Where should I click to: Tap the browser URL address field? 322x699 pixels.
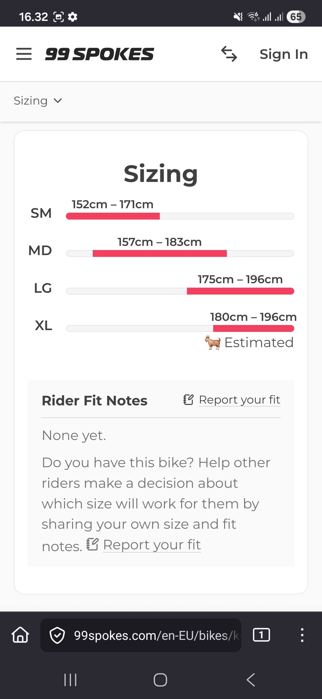(x=156, y=635)
